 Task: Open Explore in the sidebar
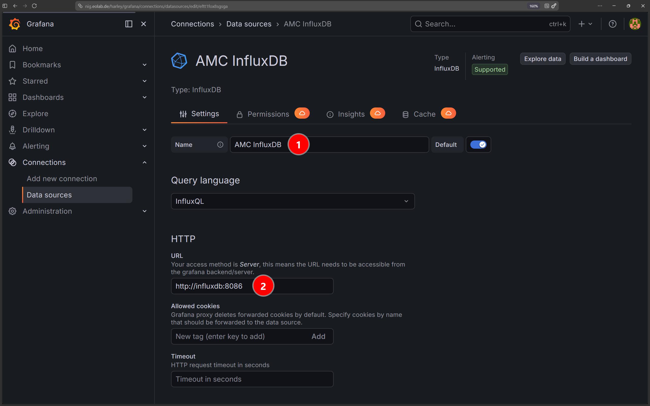[35, 114]
